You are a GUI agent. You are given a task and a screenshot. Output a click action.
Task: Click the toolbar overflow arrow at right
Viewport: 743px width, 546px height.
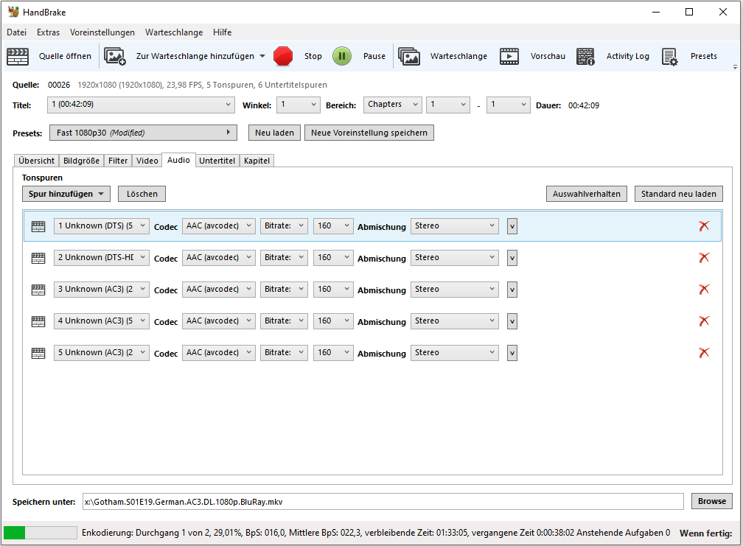tap(735, 67)
